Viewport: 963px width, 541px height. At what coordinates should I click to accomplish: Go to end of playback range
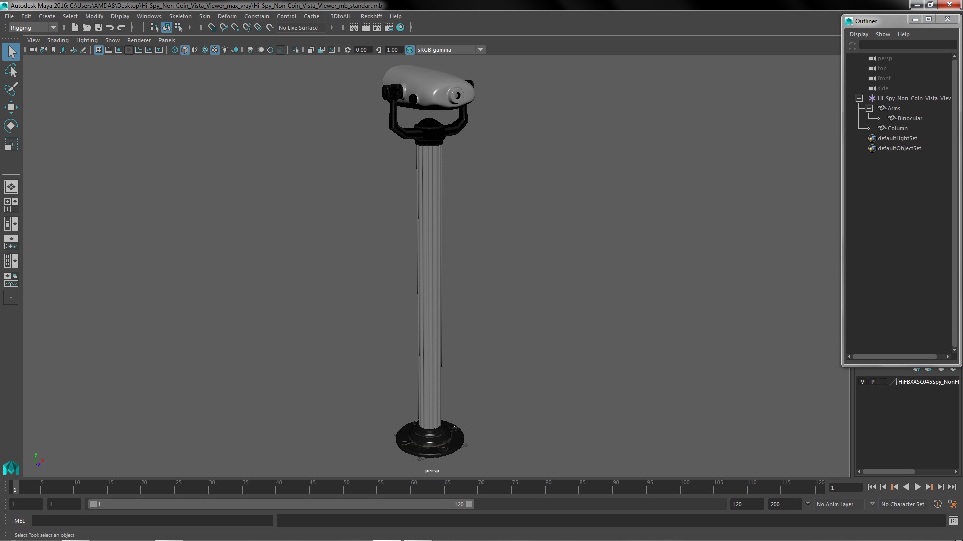(x=952, y=487)
